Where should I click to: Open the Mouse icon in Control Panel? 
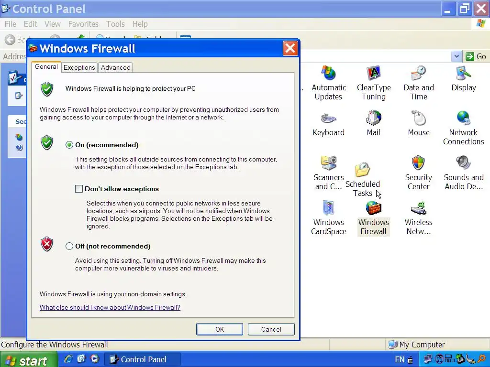pyautogui.click(x=418, y=118)
